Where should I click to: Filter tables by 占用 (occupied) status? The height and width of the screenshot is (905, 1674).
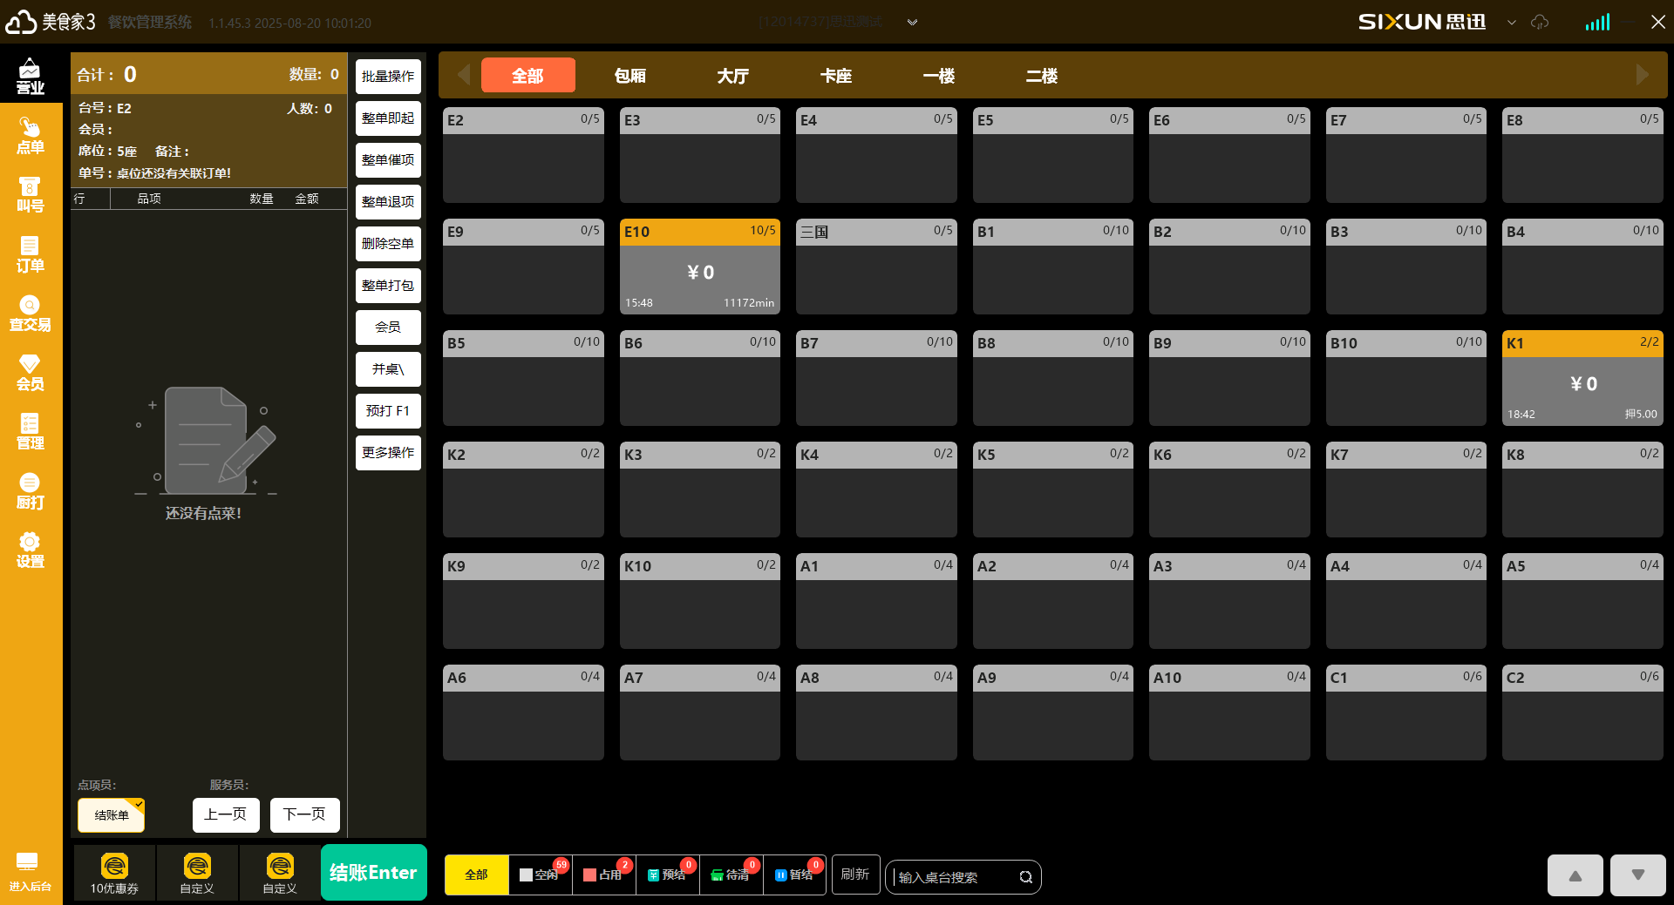click(603, 875)
